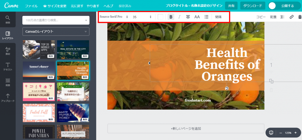Open the Source Serif Pro font dropdown
Screen dimensions: 302x140
point(114,17)
